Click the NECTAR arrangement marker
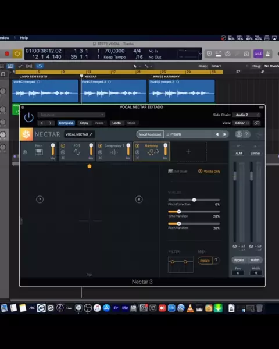The height and width of the screenshot is (349, 279). coord(91,77)
